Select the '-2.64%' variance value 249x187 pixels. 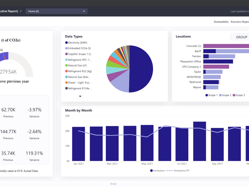pyautogui.click(x=34, y=132)
